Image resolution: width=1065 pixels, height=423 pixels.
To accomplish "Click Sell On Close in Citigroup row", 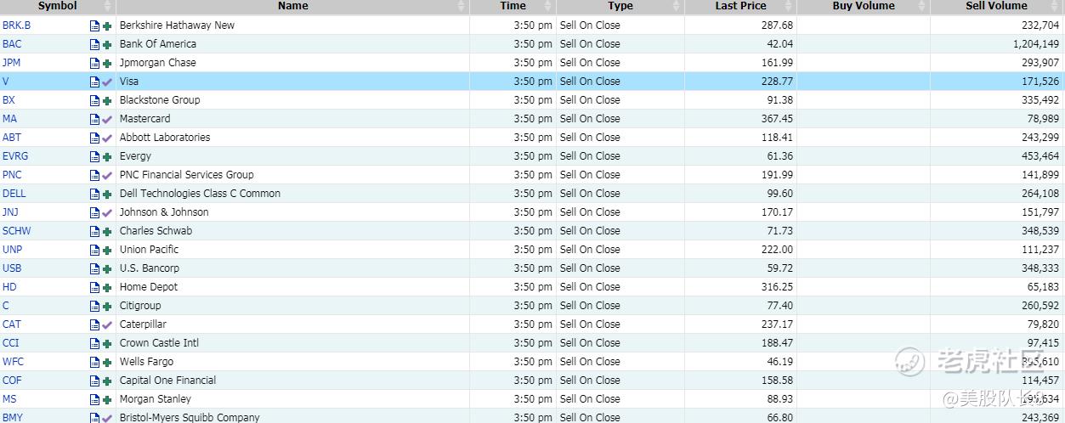I will point(590,306).
